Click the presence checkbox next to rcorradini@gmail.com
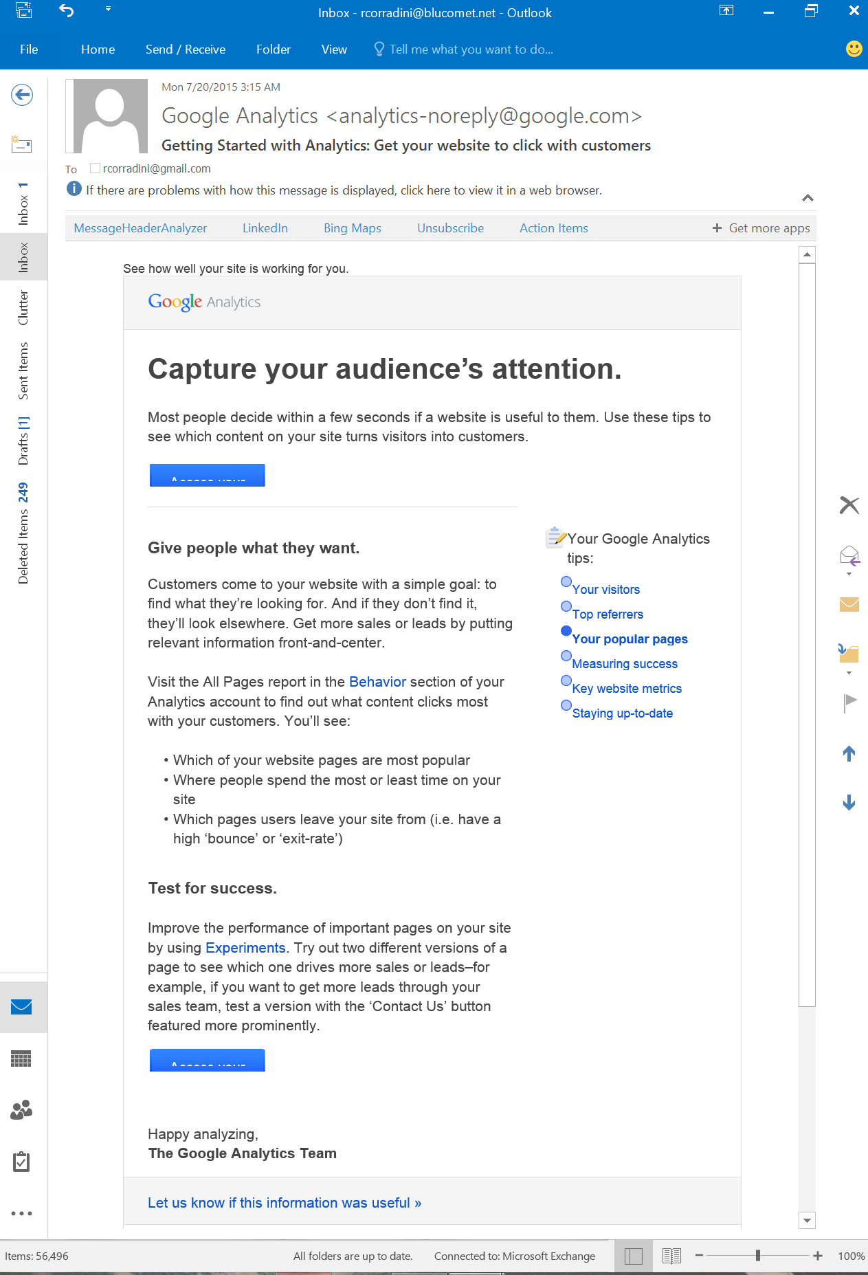The image size is (868, 1275). tap(95, 168)
